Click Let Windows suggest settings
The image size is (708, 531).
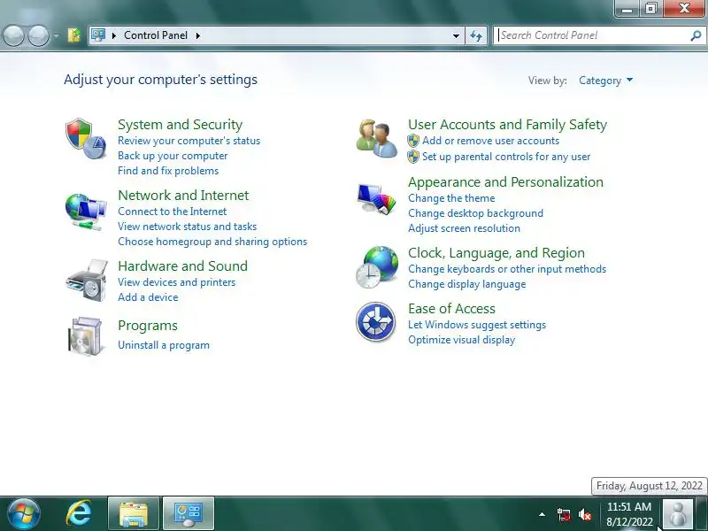[x=477, y=325]
